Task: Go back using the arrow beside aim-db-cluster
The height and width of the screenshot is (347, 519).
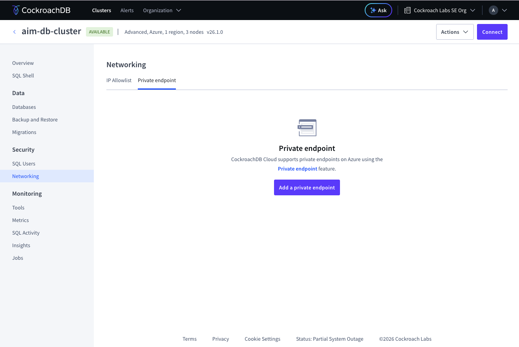Action: click(x=15, y=32)
